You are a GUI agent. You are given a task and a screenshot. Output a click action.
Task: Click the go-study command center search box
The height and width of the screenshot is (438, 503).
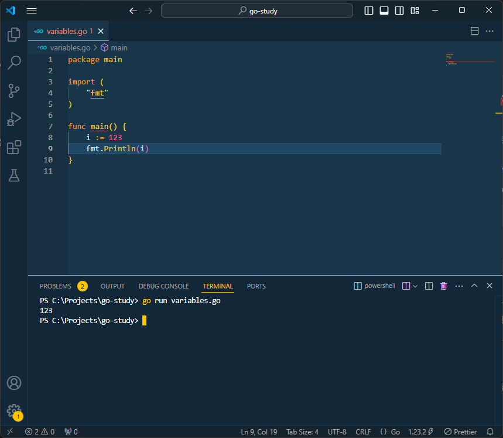[x=257, y=11]
